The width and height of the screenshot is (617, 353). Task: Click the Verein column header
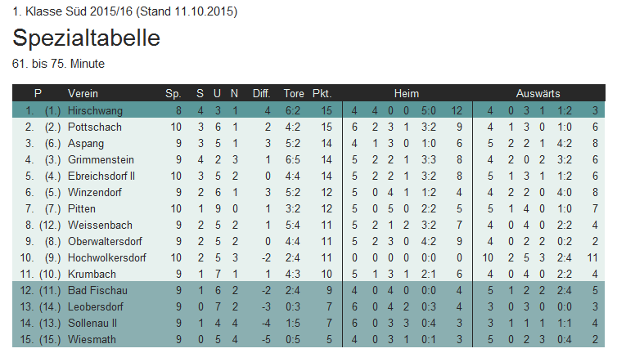coord(83,93)
